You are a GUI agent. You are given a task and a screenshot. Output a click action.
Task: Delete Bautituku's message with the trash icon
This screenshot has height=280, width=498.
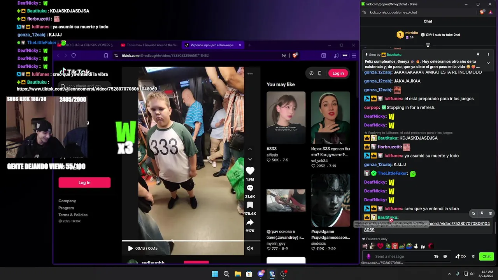pos(490,213)
